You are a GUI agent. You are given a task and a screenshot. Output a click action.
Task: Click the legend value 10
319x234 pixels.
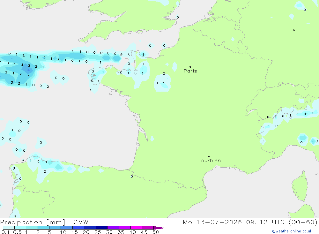point(63,232)
